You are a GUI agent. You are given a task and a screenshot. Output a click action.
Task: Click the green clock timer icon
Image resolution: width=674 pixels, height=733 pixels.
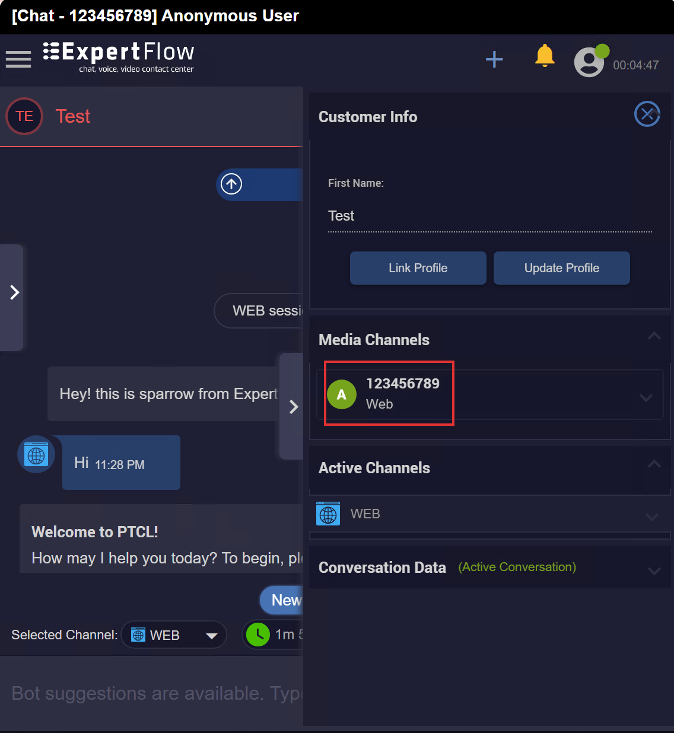point(258,635)
